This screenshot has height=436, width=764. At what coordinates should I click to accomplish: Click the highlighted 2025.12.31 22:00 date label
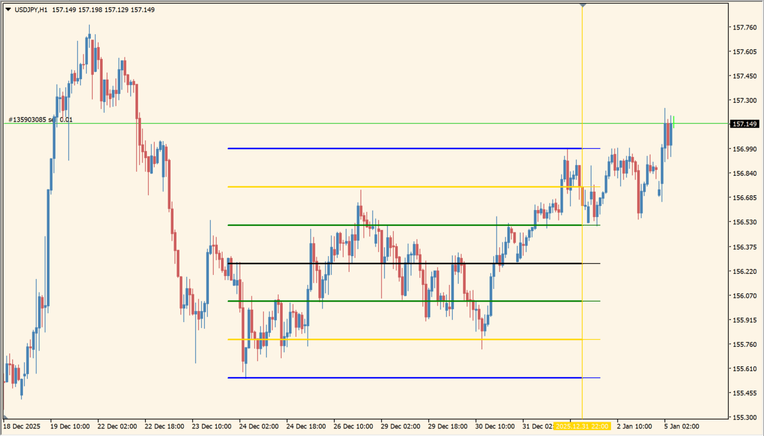583,425
